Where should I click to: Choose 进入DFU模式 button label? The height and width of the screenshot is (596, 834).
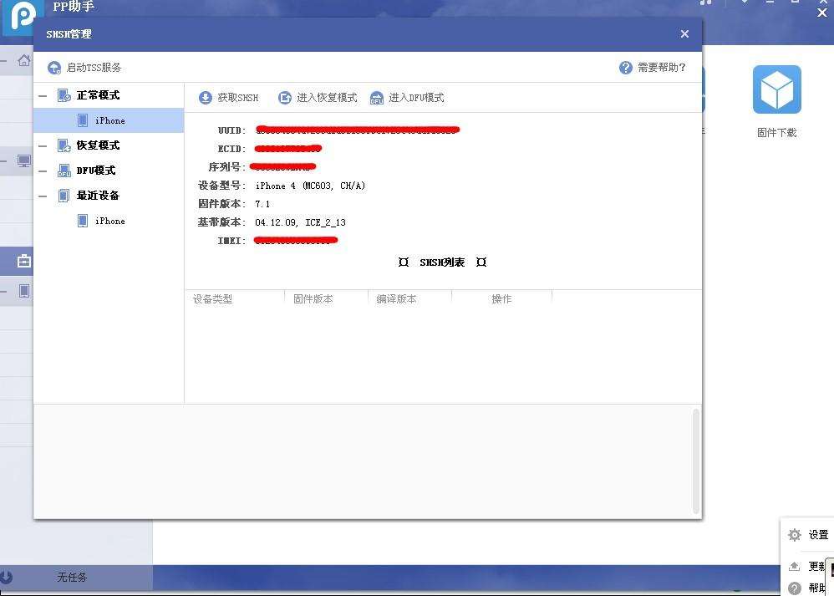pos(416,98)
